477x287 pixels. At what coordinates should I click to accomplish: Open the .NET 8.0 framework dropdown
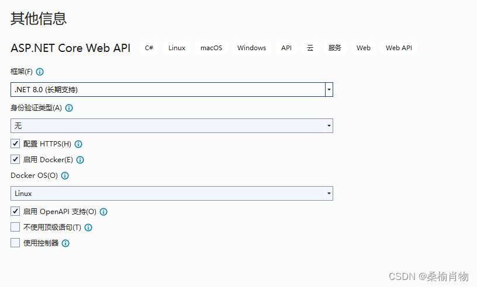[x=172, y=90]
